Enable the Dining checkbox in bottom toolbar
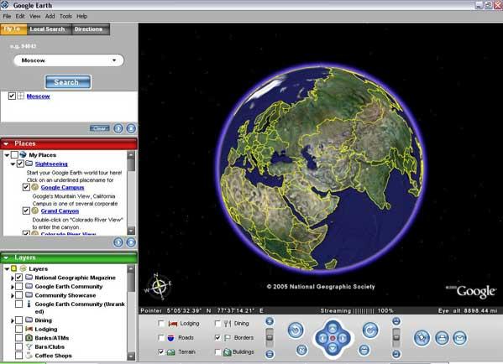This screenshot has height=364, width=503. 217,324
